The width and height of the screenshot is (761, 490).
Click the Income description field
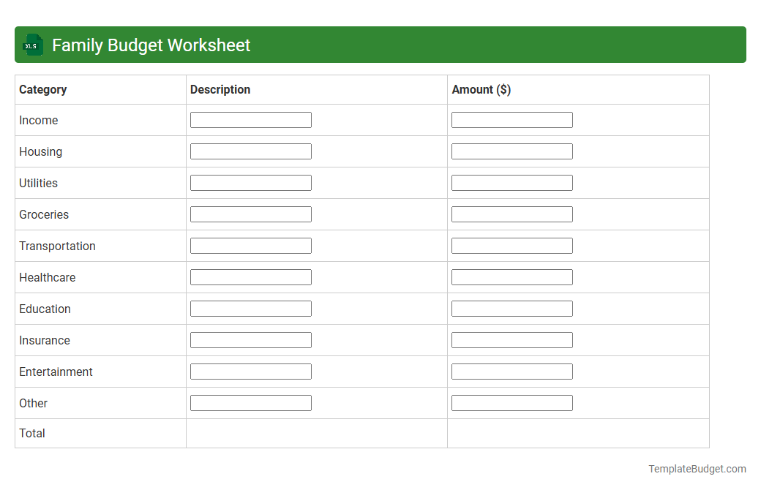(250, 119)
